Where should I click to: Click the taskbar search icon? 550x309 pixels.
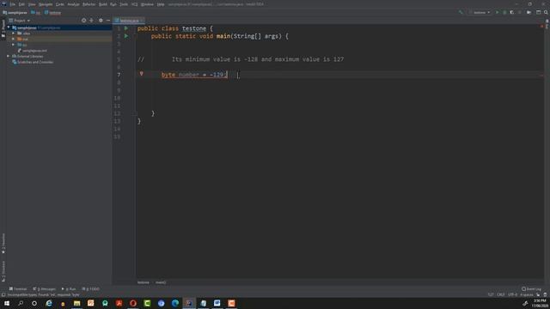pyautogui.click(x=21, y=303)
